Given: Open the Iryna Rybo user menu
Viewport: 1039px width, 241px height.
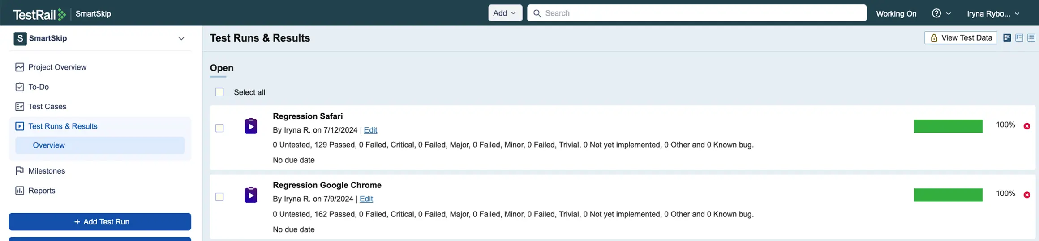Looking at the screenshot, I should coord(992,14).
